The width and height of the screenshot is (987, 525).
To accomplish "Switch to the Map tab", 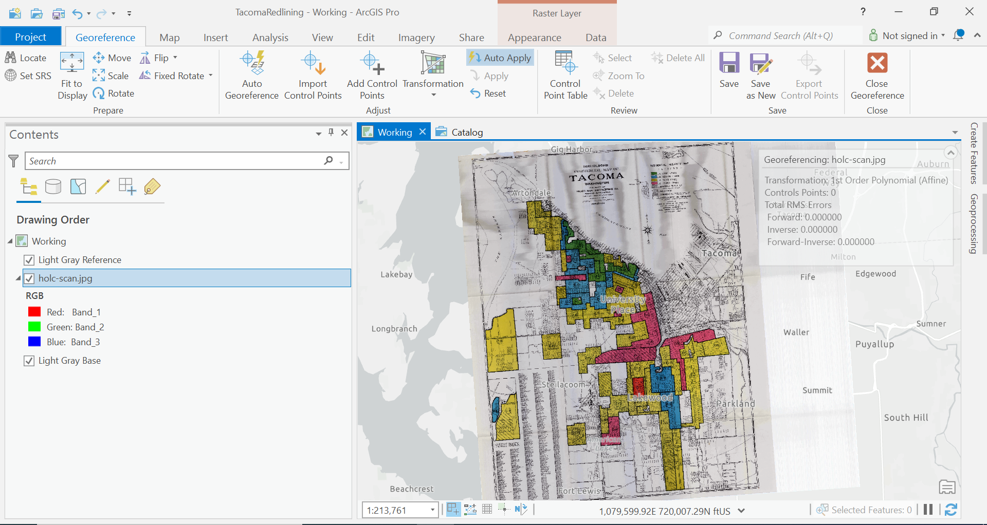I will tap(169, 38).
